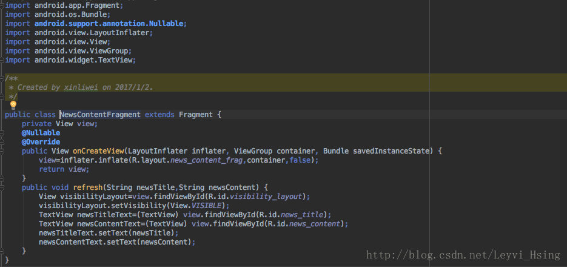Image resolution: width=567 pixels, height=267 pixels.
Task: Click the NewsContentFragment class name
Action: coord(100,115)
